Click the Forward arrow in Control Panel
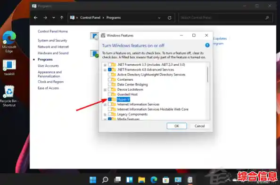Image resolution: width=280 pixels, height=185 pixels. point(45,18)
